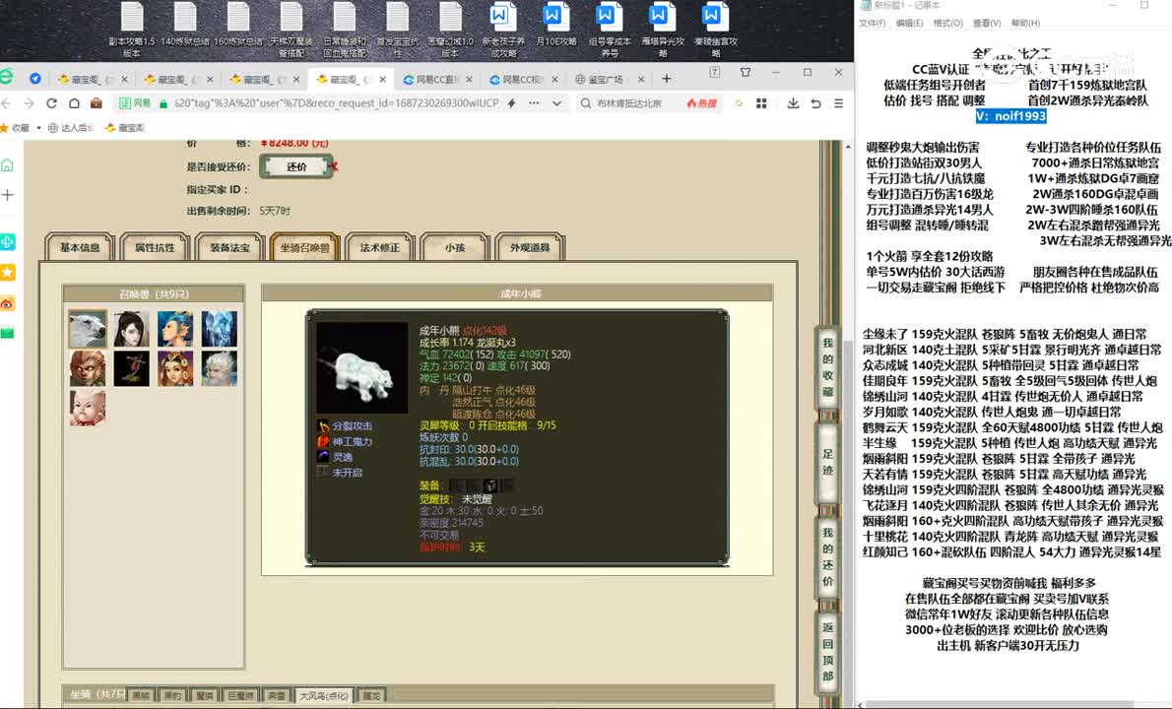Image resolution: width=1172 pixels, height=709 pixels.
Task: Click the skin/shirt icon in browser titlebar
Action: [746, 73]
